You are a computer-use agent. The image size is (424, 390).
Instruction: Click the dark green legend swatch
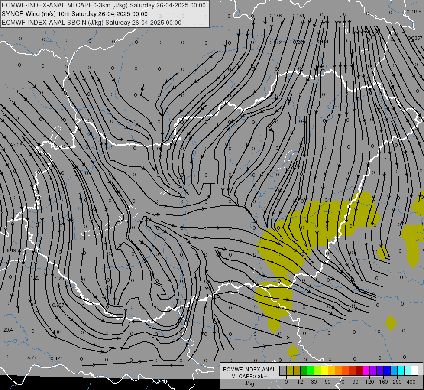[304, 370]
